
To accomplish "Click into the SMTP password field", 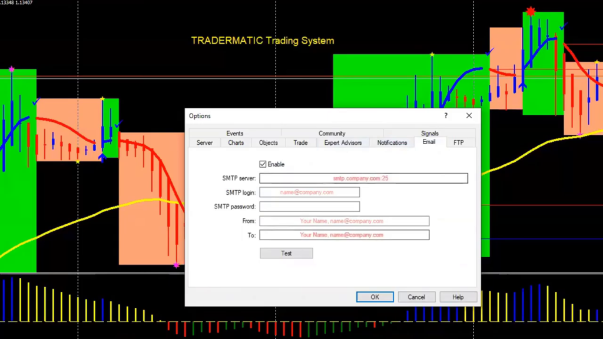I will (x=309, y=207).
